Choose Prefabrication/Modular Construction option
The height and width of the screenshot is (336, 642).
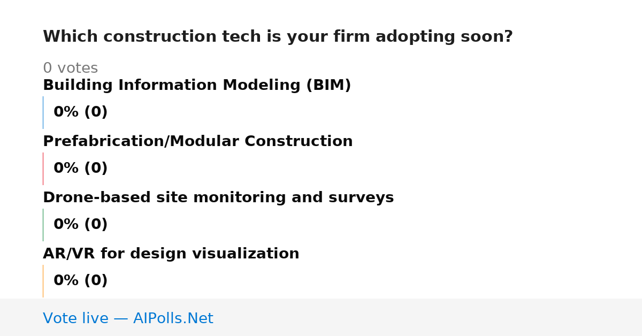click(198, 142)
